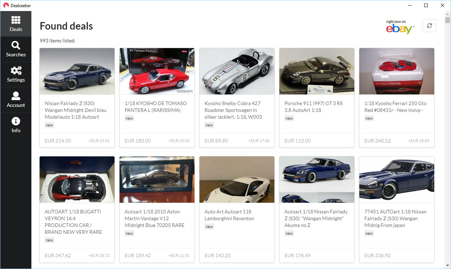Select the Fairlady Z "Wangan Midnight" Akuma title

pyautogui.click(x=316, y=218)
